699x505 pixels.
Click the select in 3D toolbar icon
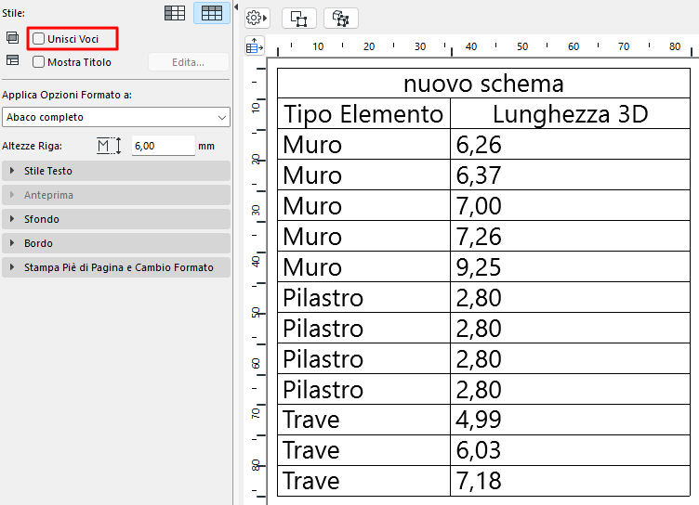click(340, 19)
